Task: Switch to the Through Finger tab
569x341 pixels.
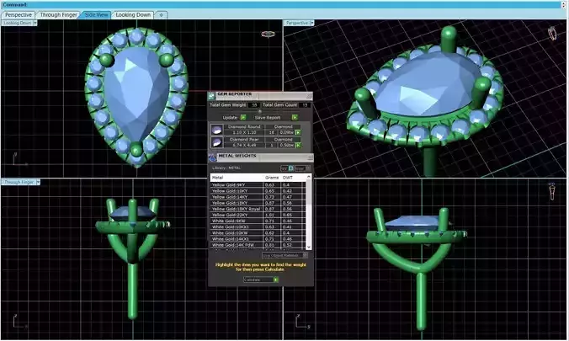Action: 58,15
